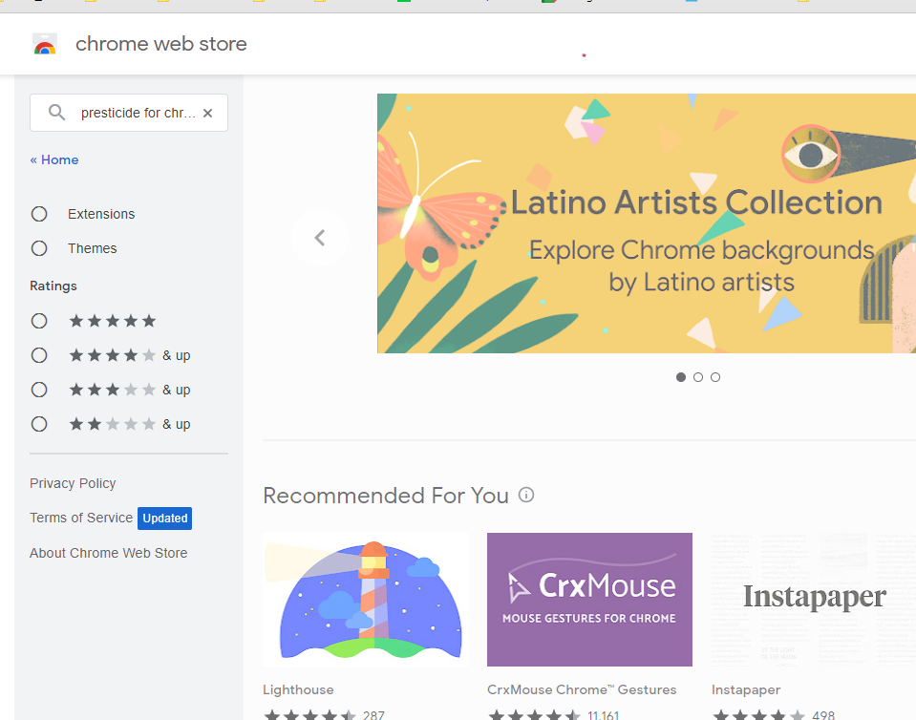Image resolution: width=916 pixels, height=720 pixels.
Task: Click the Recommended For You info icon
Action: tap(526, 496)
